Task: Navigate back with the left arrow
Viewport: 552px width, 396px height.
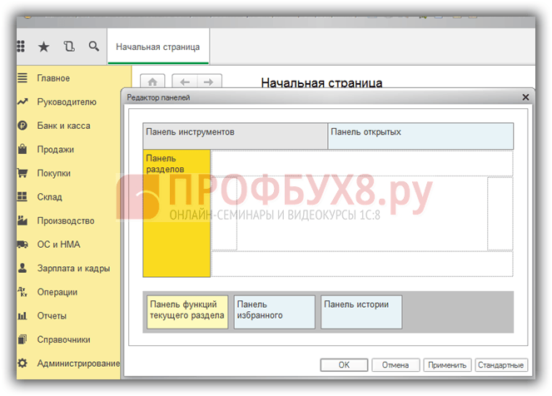Action: [185, 82]
